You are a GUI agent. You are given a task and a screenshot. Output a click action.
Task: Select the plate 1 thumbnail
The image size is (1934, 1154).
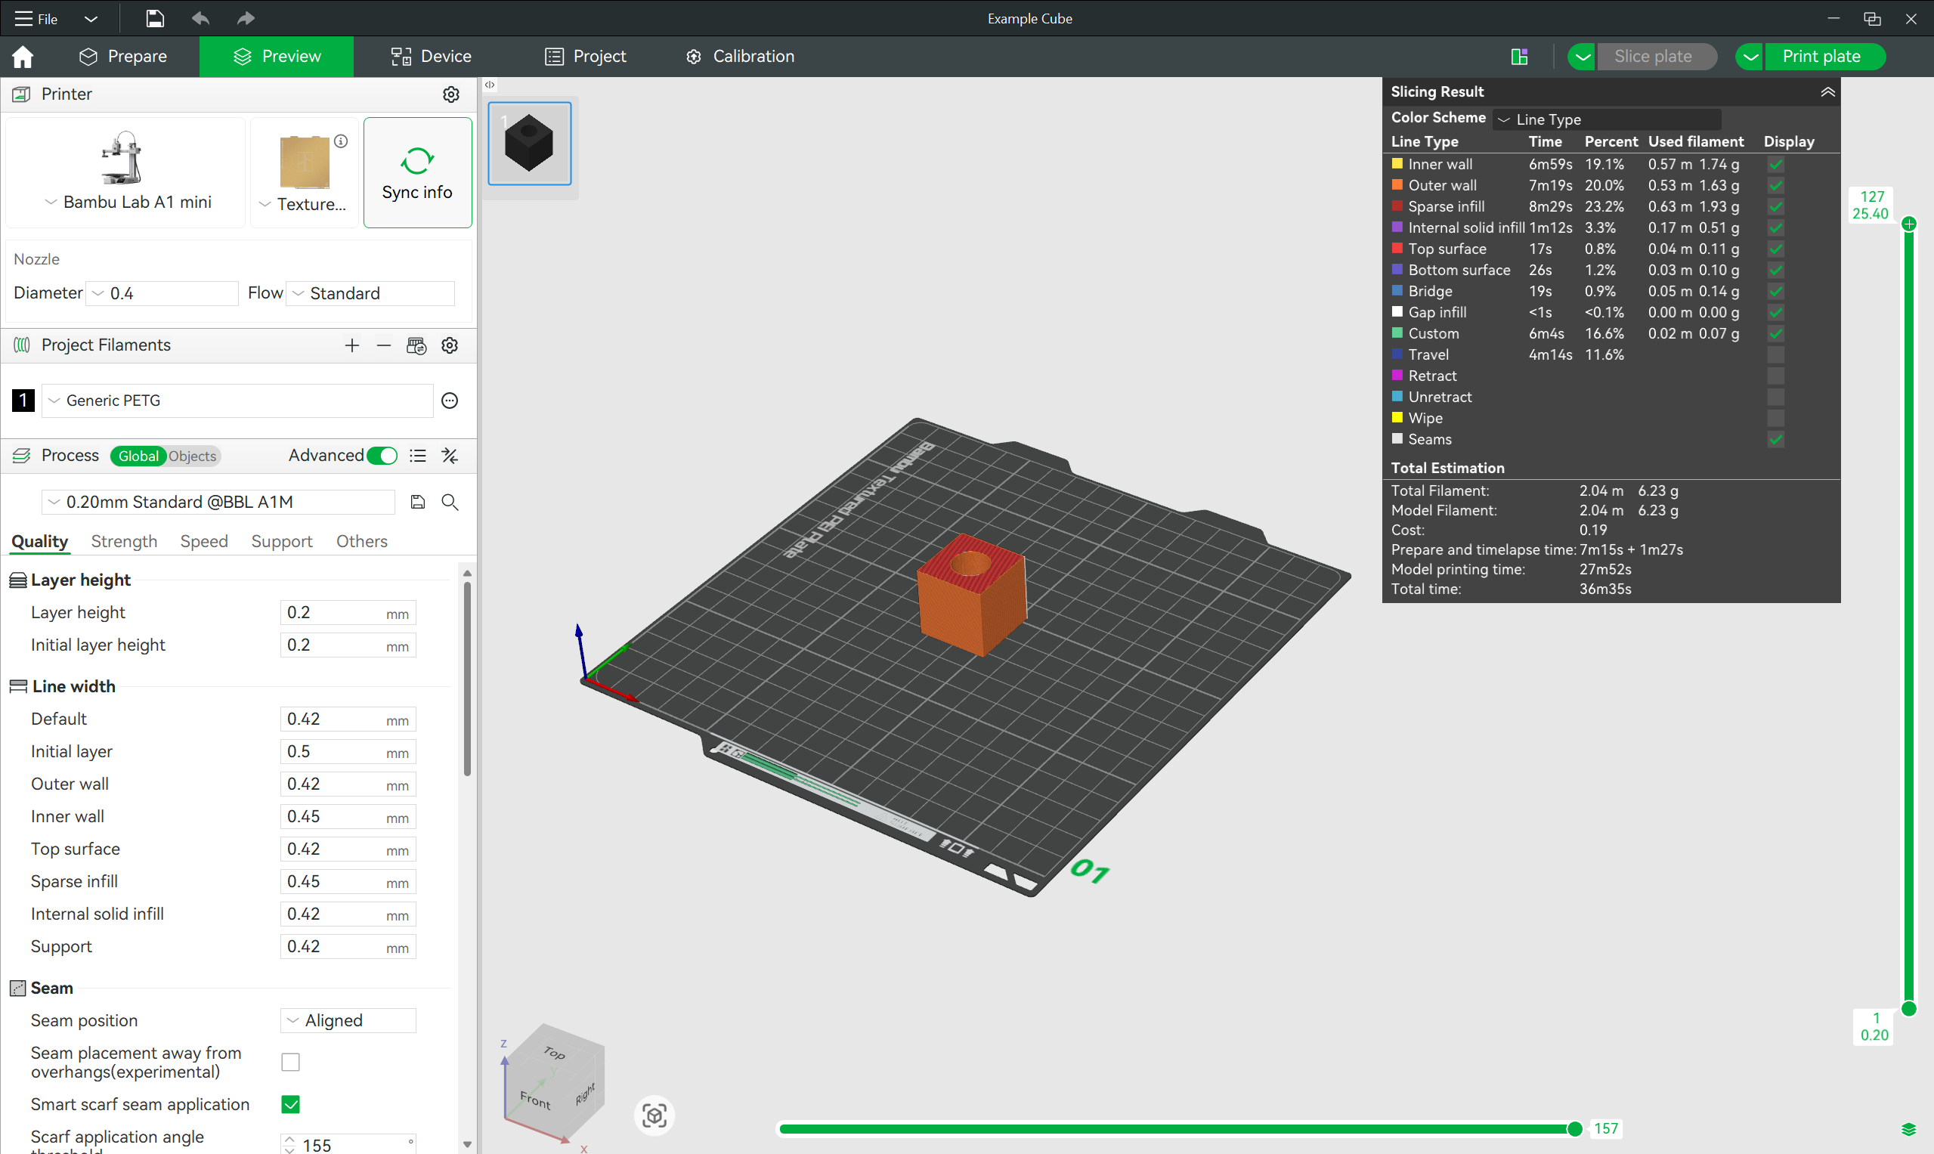[x=529, y=143]
